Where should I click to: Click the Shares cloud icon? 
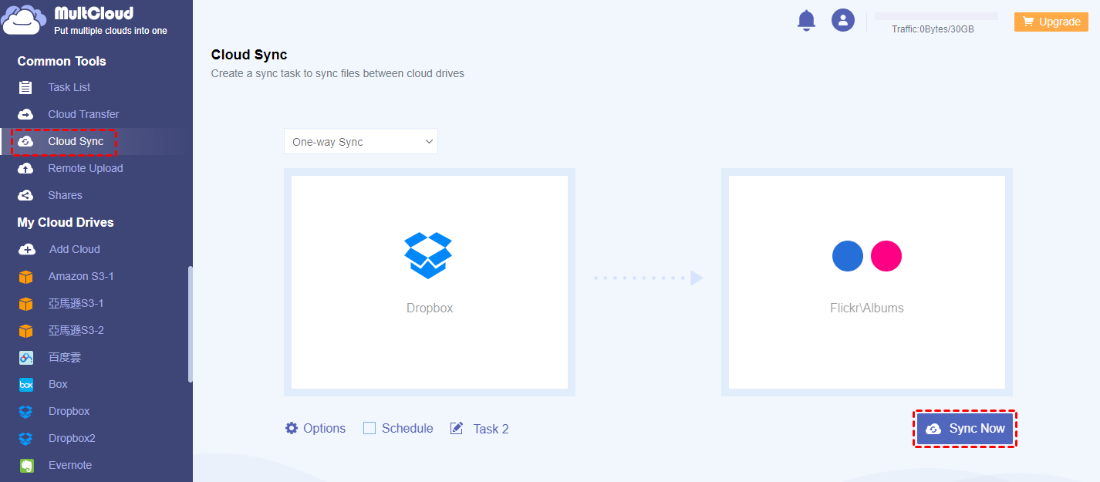pos(25,195)
